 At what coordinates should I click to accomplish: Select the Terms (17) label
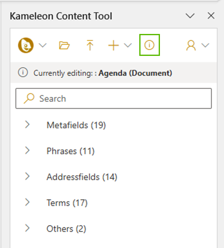tap(67, 203)
